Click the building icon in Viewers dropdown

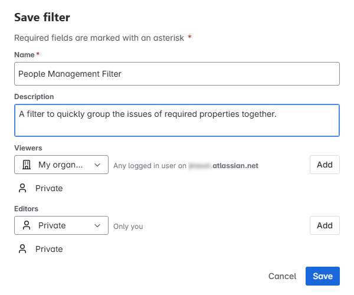tap(25, 165)
